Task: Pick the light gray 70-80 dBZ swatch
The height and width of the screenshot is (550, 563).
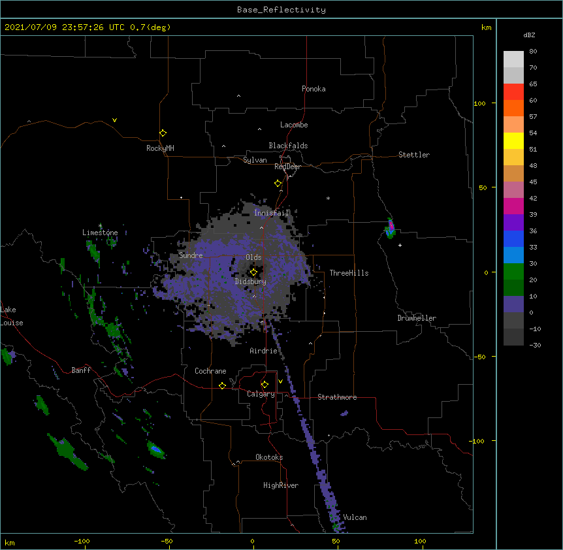Action: (x=513, y=59)
